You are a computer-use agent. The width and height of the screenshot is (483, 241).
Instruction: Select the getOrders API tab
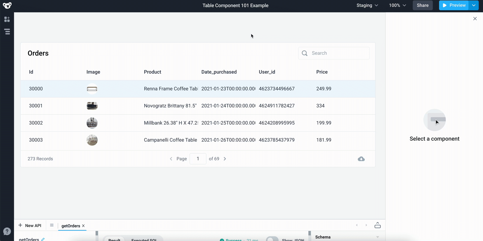(71, 226)
